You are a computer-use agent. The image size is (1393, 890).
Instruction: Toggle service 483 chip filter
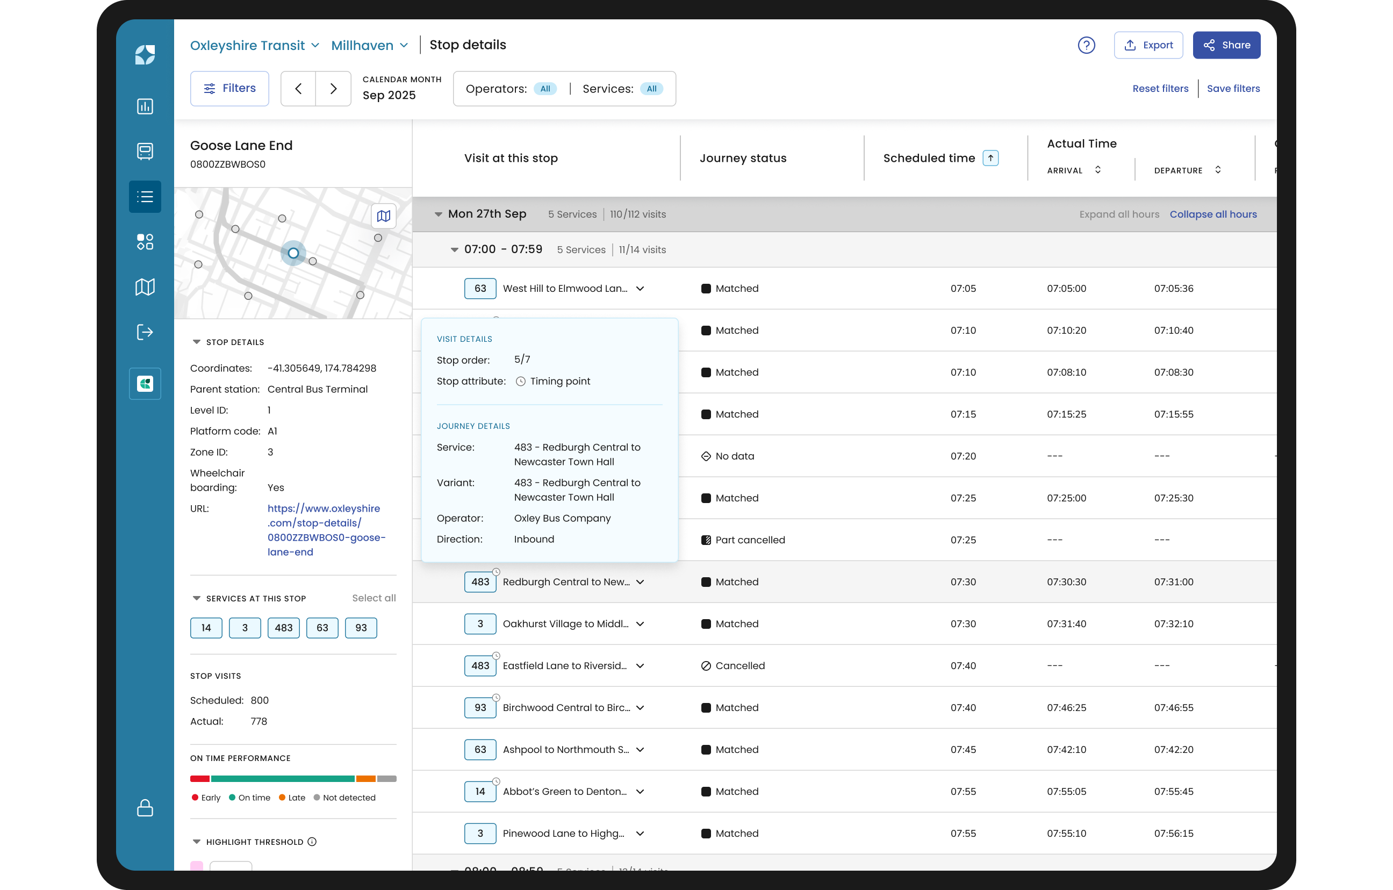coord(283,628)
